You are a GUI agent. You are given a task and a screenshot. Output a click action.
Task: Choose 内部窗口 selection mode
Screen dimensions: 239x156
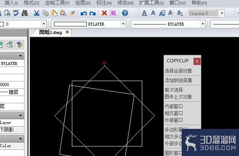174,106
